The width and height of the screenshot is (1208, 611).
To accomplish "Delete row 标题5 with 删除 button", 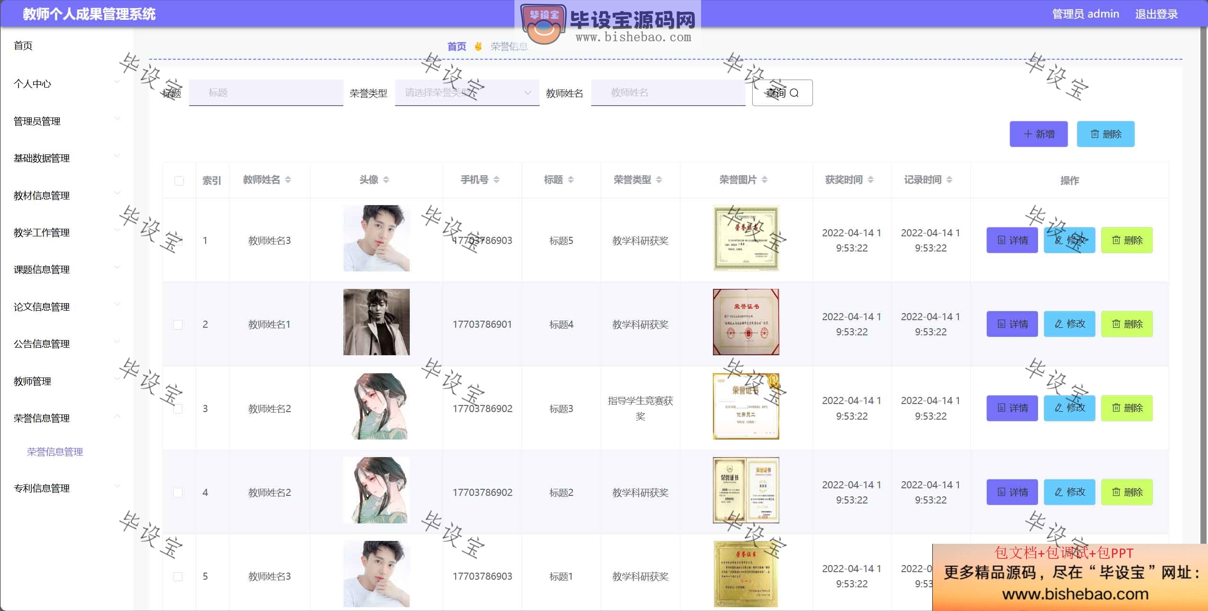I will point(1127,240).
